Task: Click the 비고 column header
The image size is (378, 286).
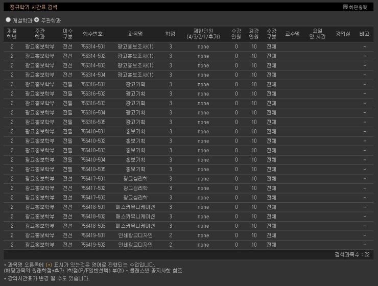Action: coord(364,34)
